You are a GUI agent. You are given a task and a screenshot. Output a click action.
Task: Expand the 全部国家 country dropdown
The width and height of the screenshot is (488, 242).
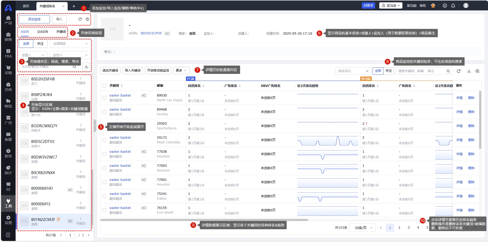[70, 44]
